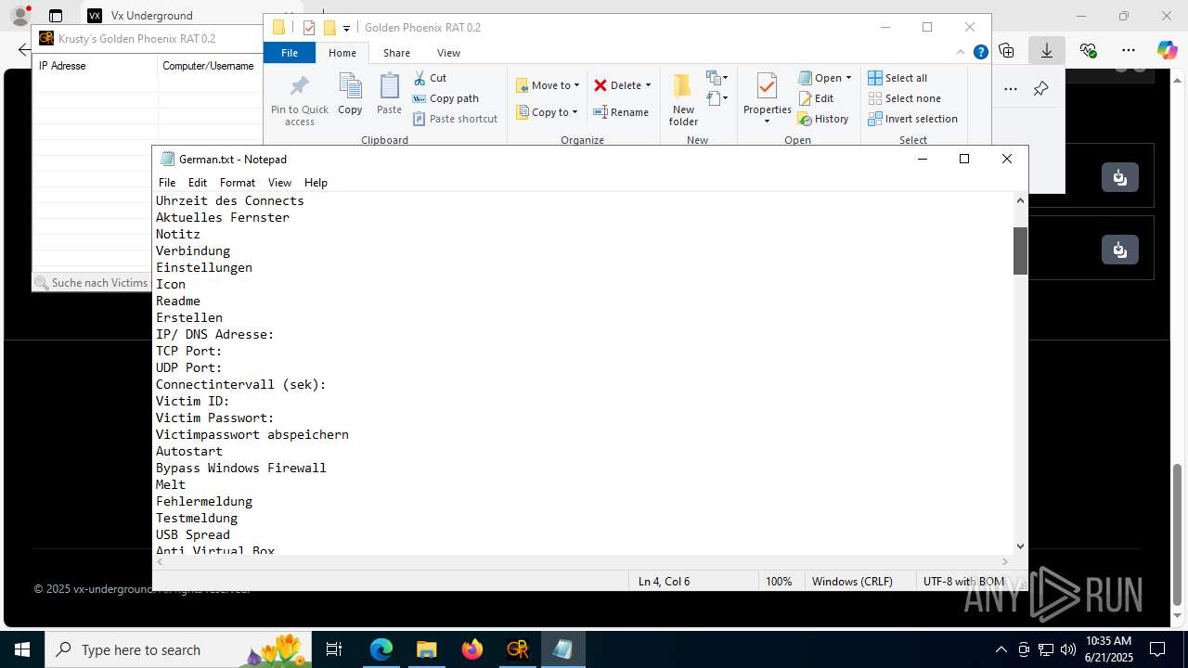Open Firefox from taskbar
Image resolution: width=1188 pixels, height=668 pixels.
[471, 649]
